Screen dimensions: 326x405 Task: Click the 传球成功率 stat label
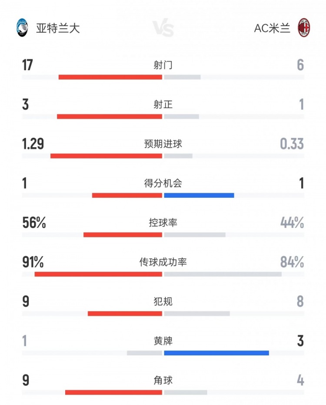pos(163,262)
